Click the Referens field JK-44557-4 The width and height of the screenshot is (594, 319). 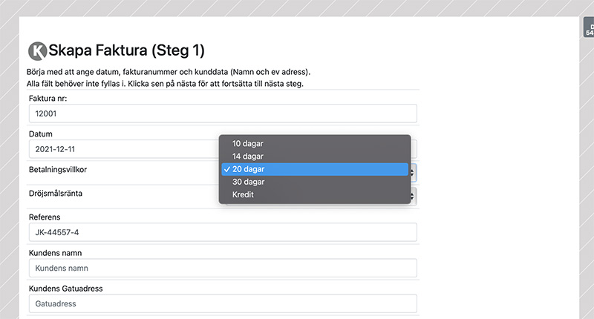click(223, 232)
